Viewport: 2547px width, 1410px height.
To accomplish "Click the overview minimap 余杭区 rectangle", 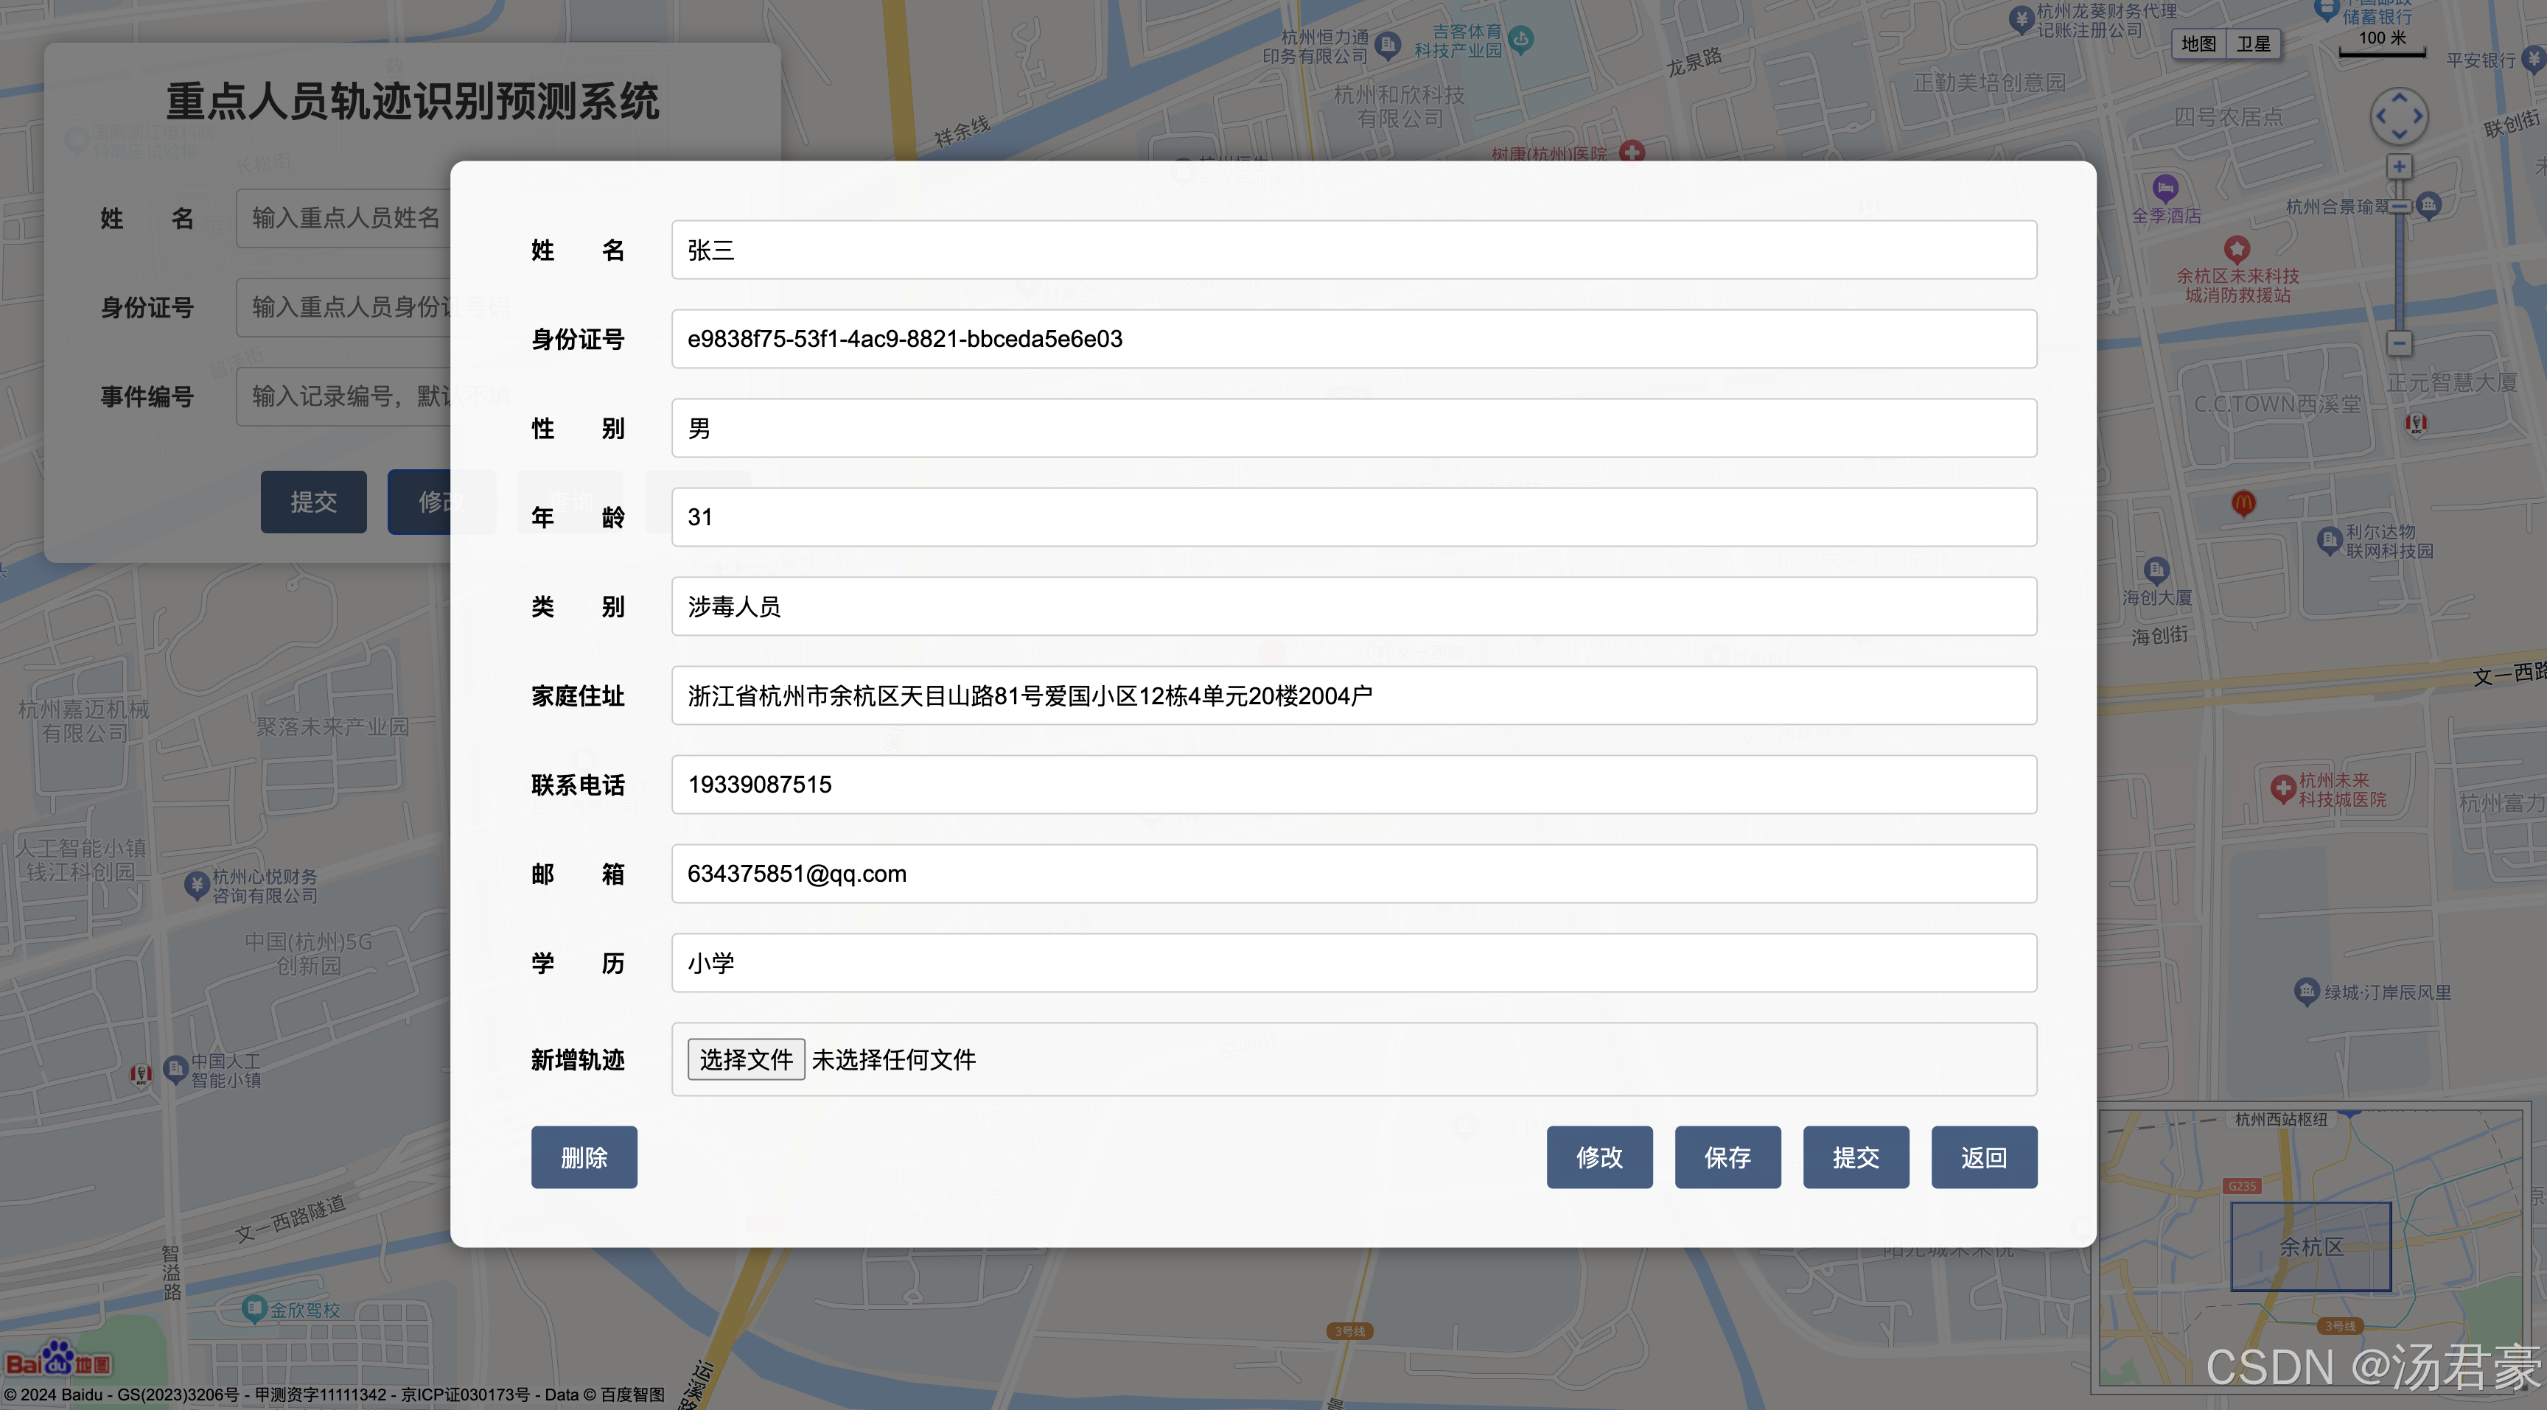I will tap(2310, 1246).
